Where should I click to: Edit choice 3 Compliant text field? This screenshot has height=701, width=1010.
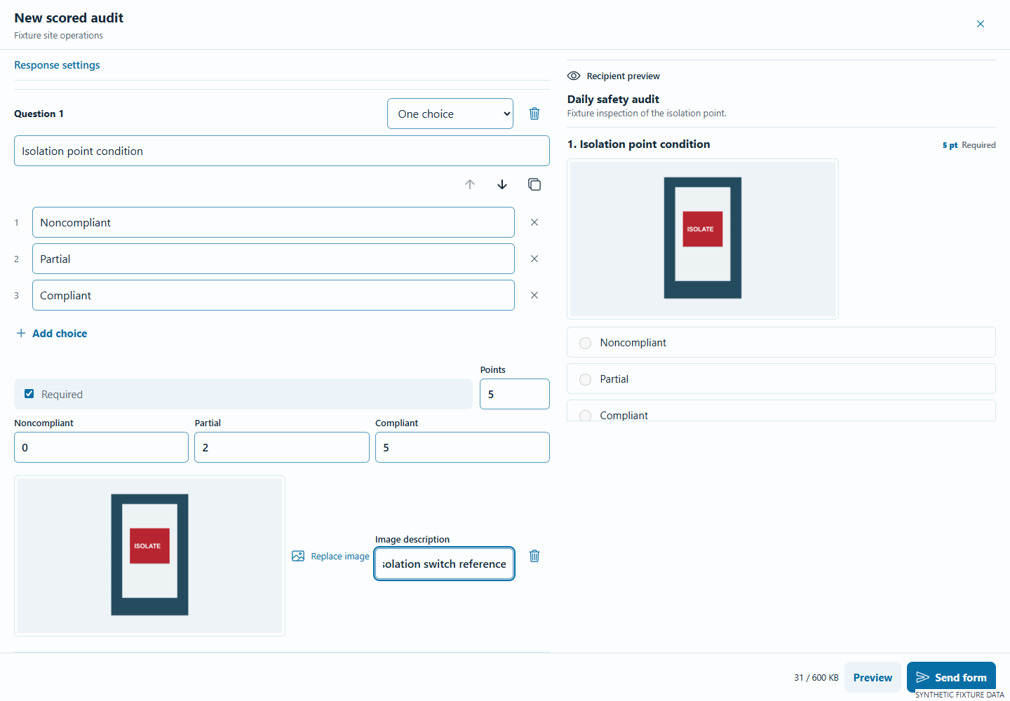(x=274, y=295)
